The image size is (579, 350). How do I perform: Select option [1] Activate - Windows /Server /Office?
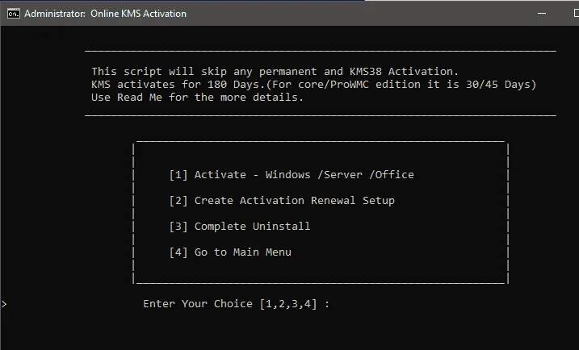(x=292, y=174)
